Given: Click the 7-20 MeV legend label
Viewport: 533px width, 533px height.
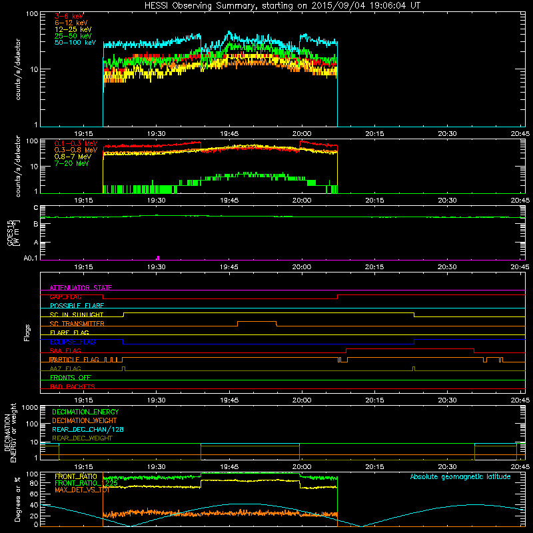Looking at the screenshot, I should point(71,163).
